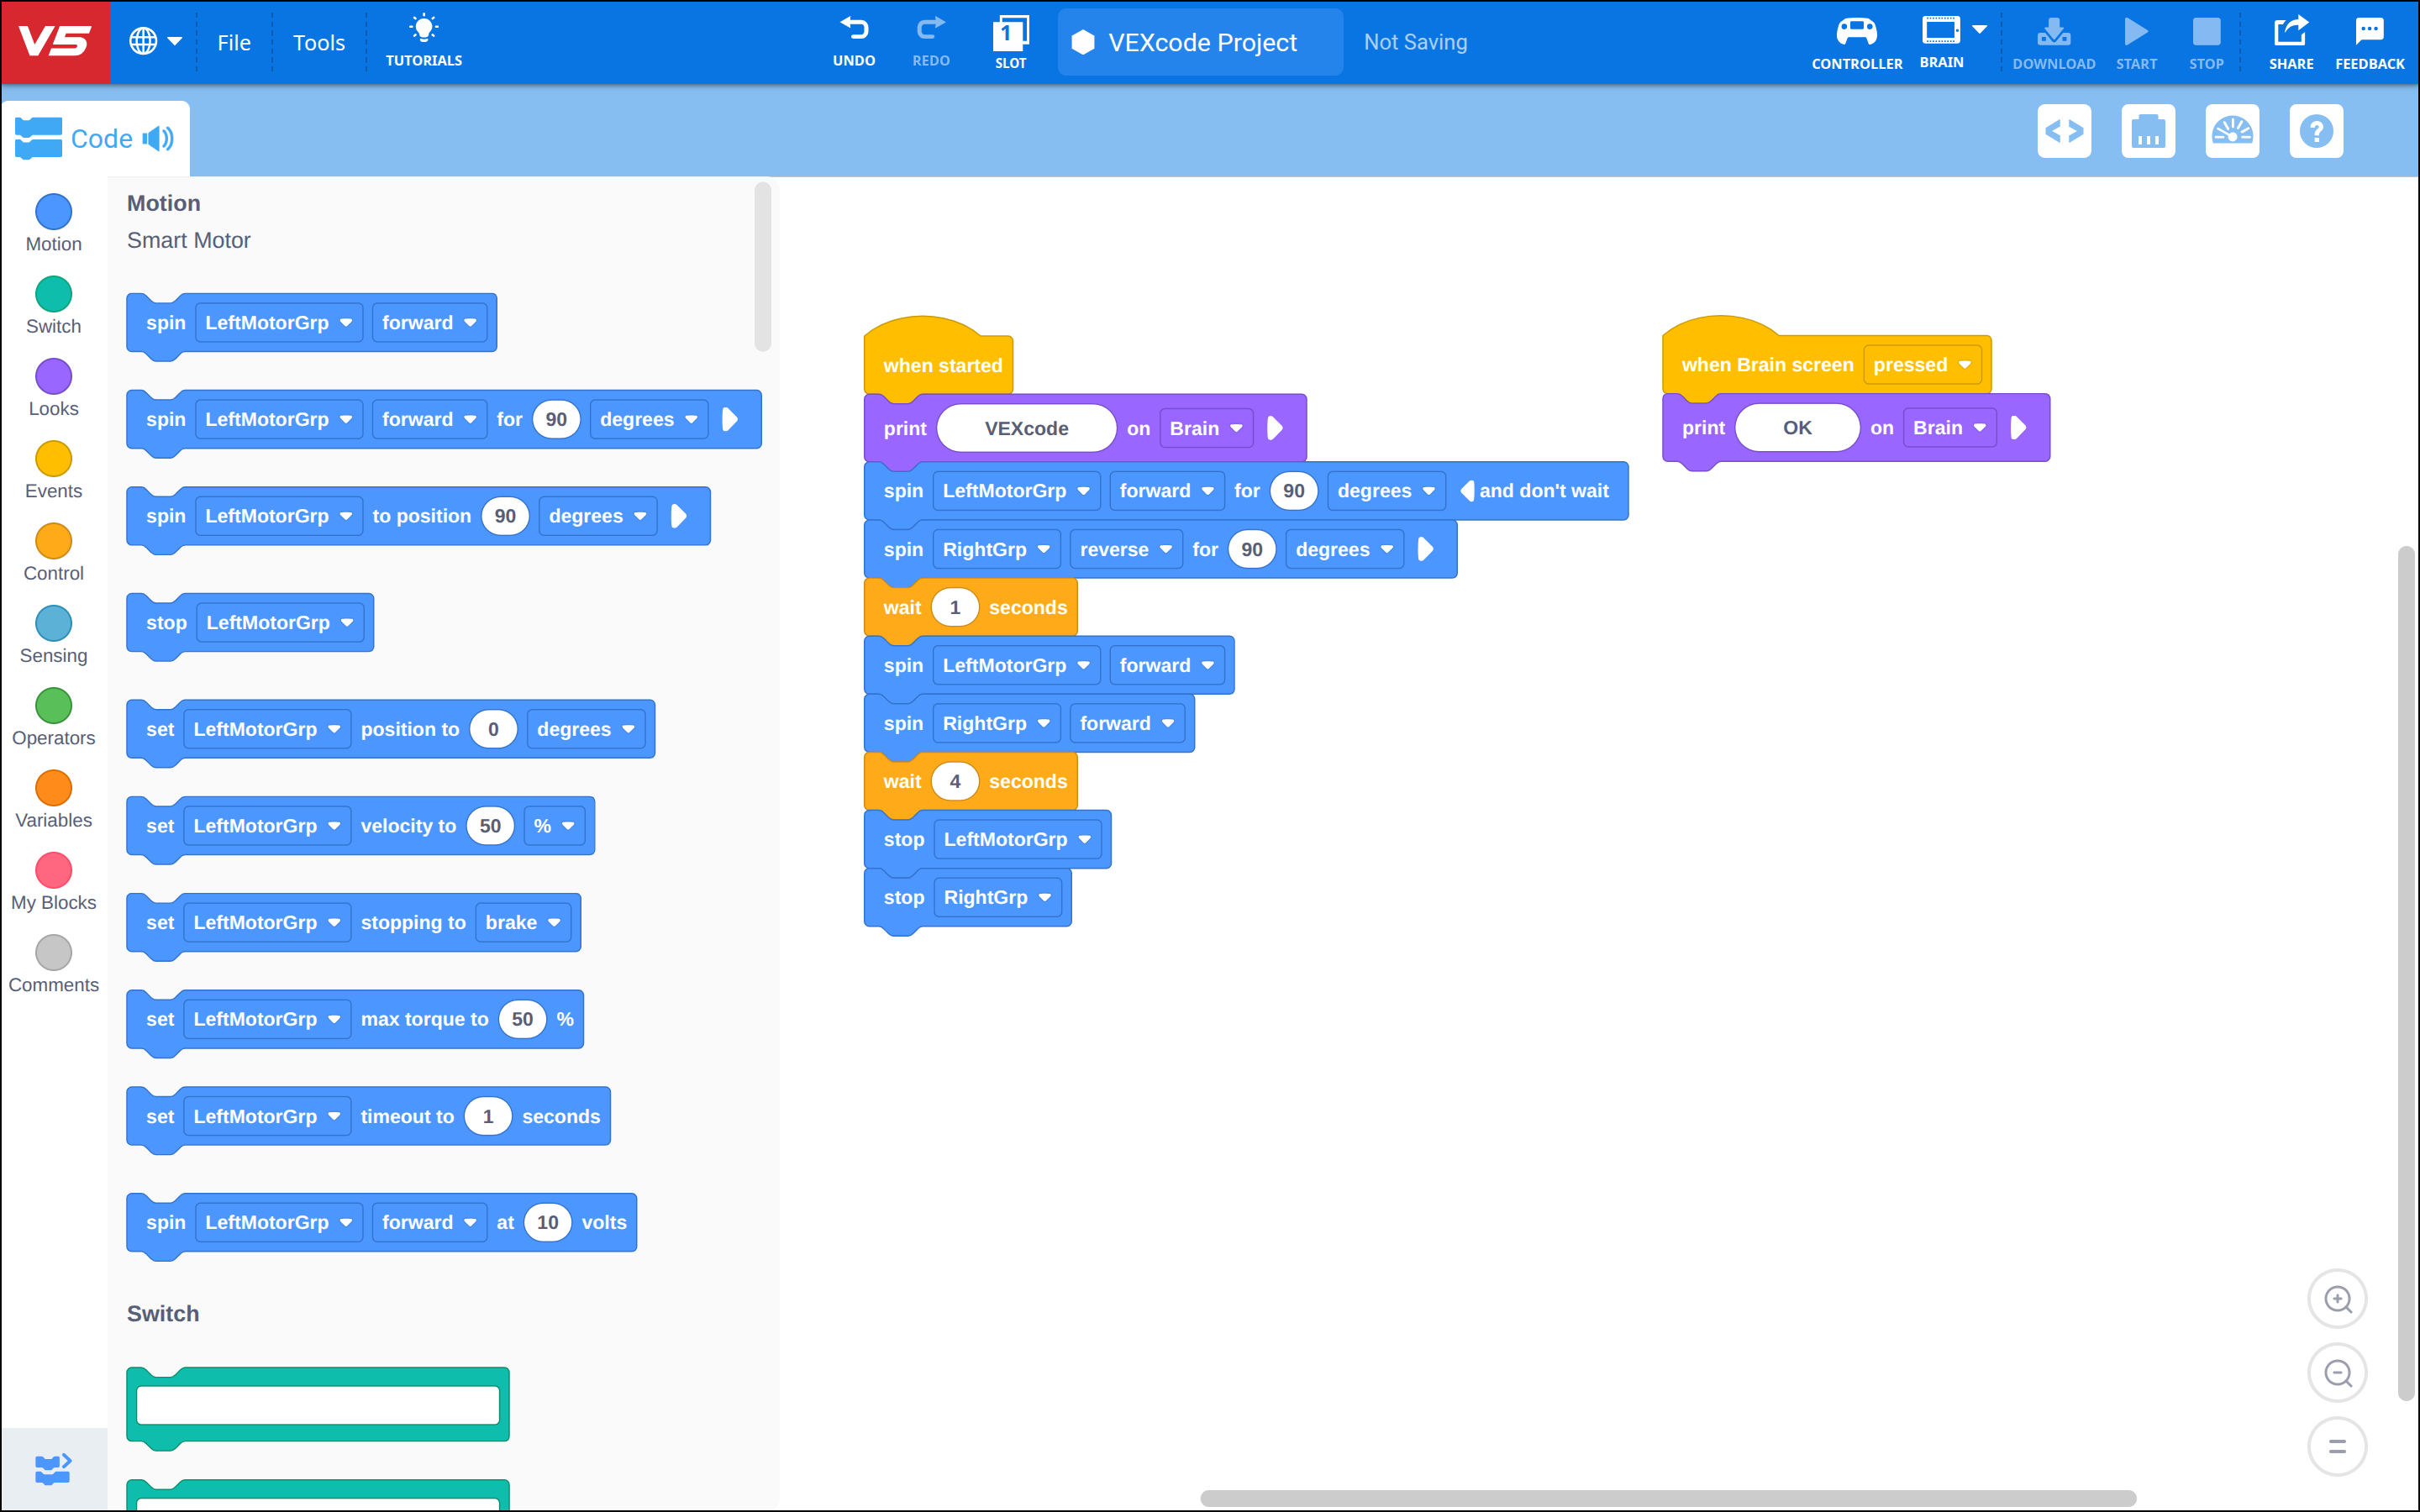The image size is (2420, 1512).
Task: Click the Stop button
Action: pos(2206,42)
